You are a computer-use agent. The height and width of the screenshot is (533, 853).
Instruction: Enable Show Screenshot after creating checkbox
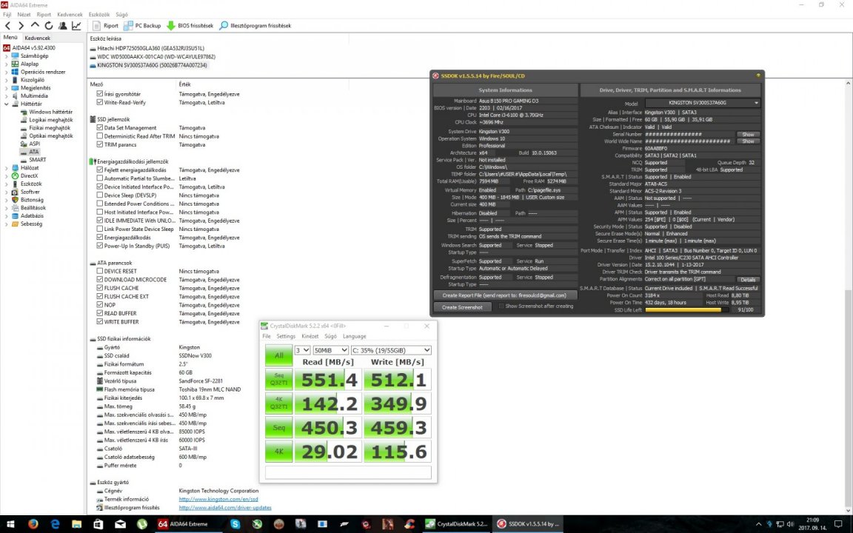(501, 306)
